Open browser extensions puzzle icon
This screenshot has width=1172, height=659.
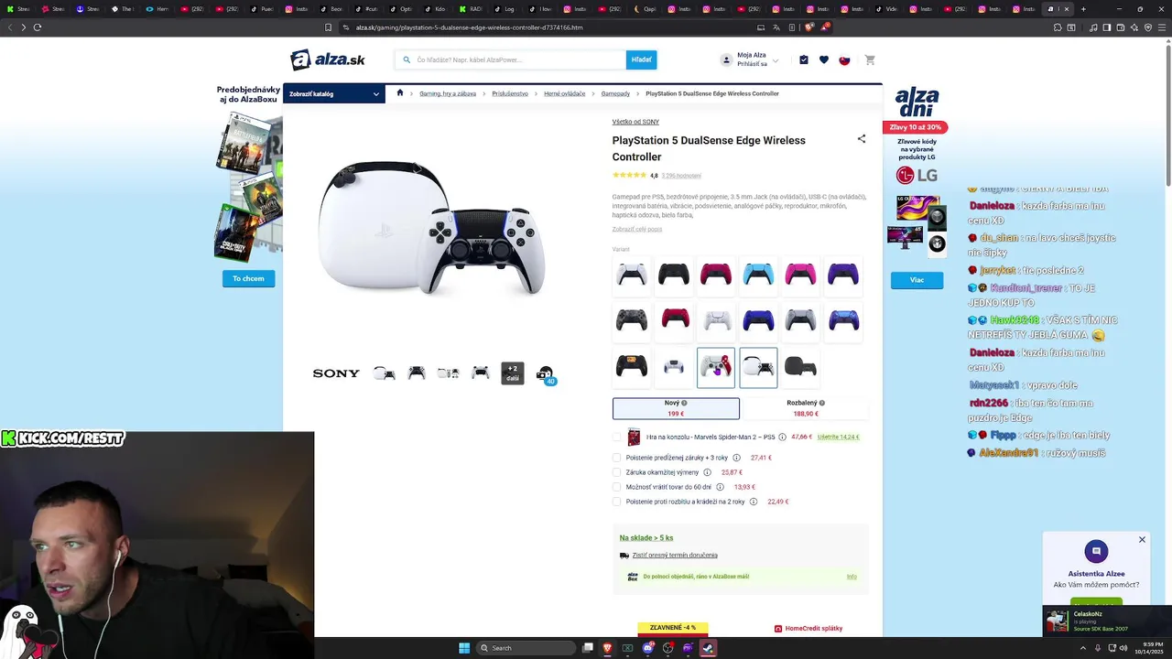[1058, 27]
